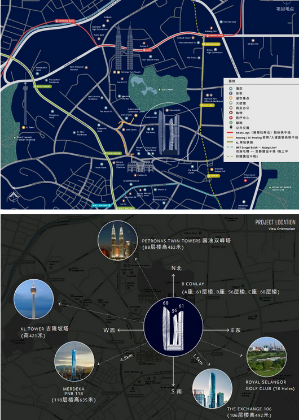Click the red Kelana Jaya line swatch in the legend
Screen dimensions: 299x420
230,133
